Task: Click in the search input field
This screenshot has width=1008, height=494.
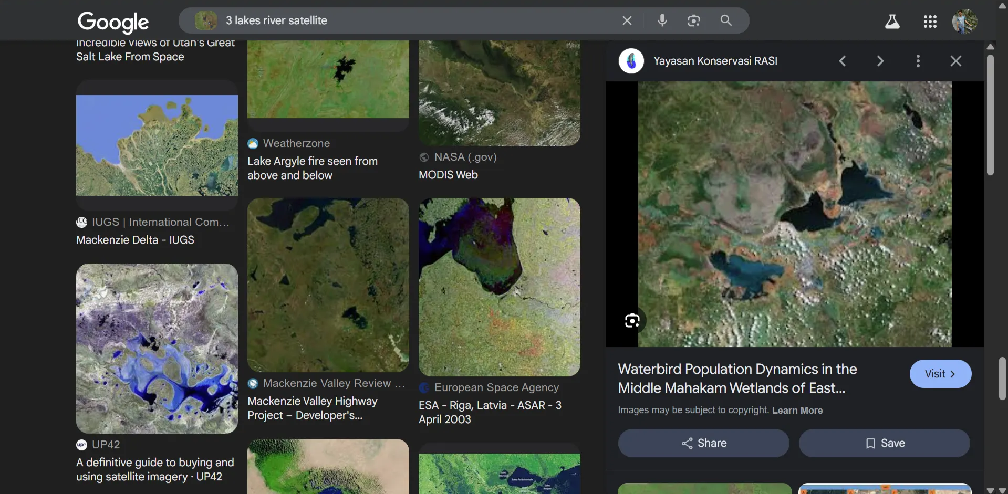Action: click(x=410, y=20)
